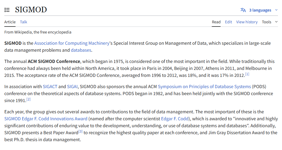Click the 'Jim Gray Dissertation Award' text
282x150 pixels.
click(237, 133)
